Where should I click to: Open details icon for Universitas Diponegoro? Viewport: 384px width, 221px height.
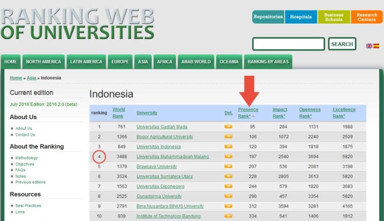(228, 186)
